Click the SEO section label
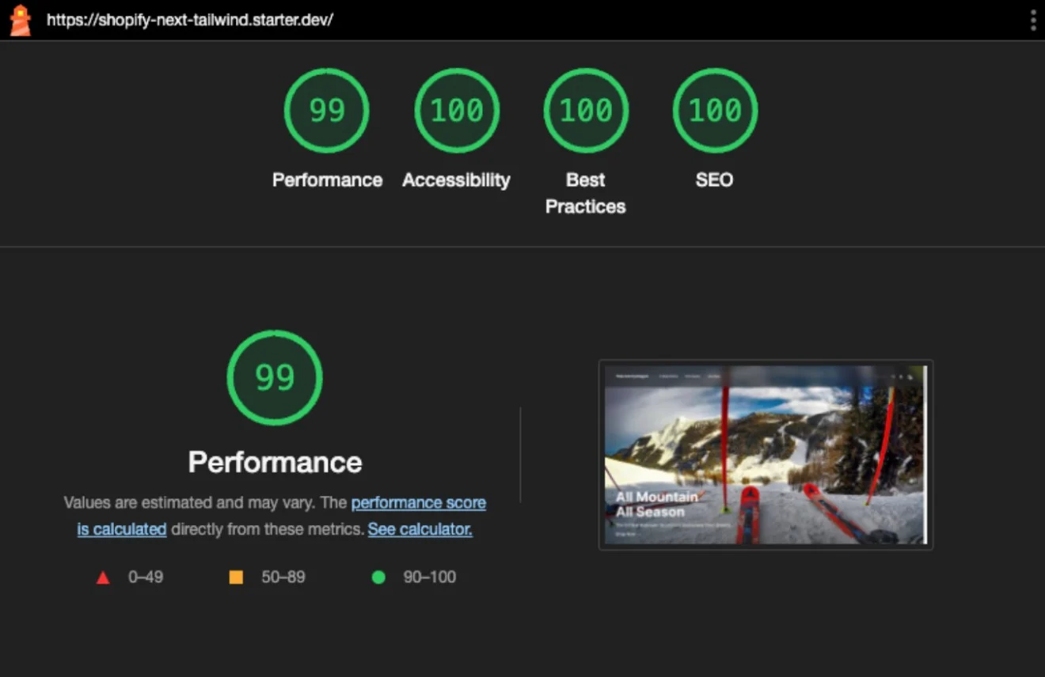The width and height of the screenshot is (1045, 677). coord(714,180)
